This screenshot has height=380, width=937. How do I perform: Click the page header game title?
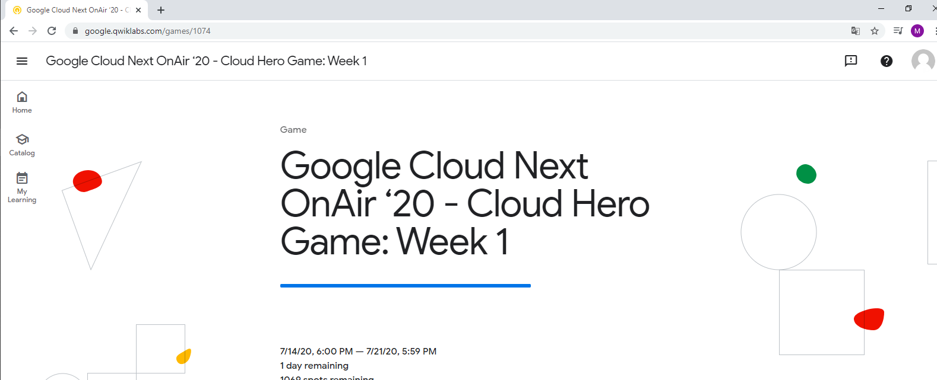pos(206,61)
